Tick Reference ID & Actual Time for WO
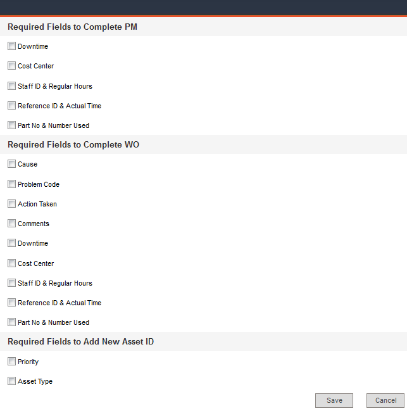This screenshot has height=411, width=407. click(11, 303)
